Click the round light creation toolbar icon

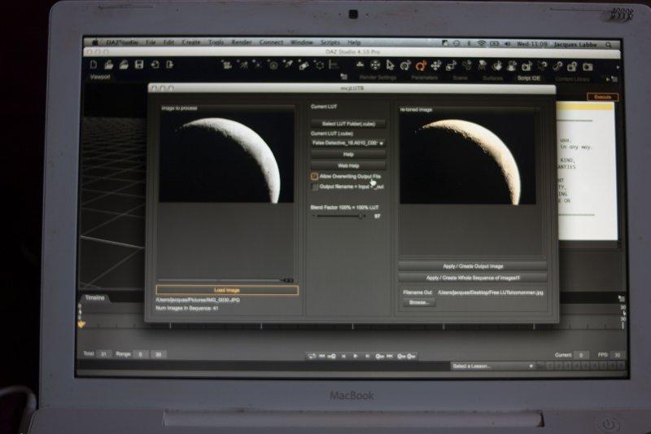273,65
